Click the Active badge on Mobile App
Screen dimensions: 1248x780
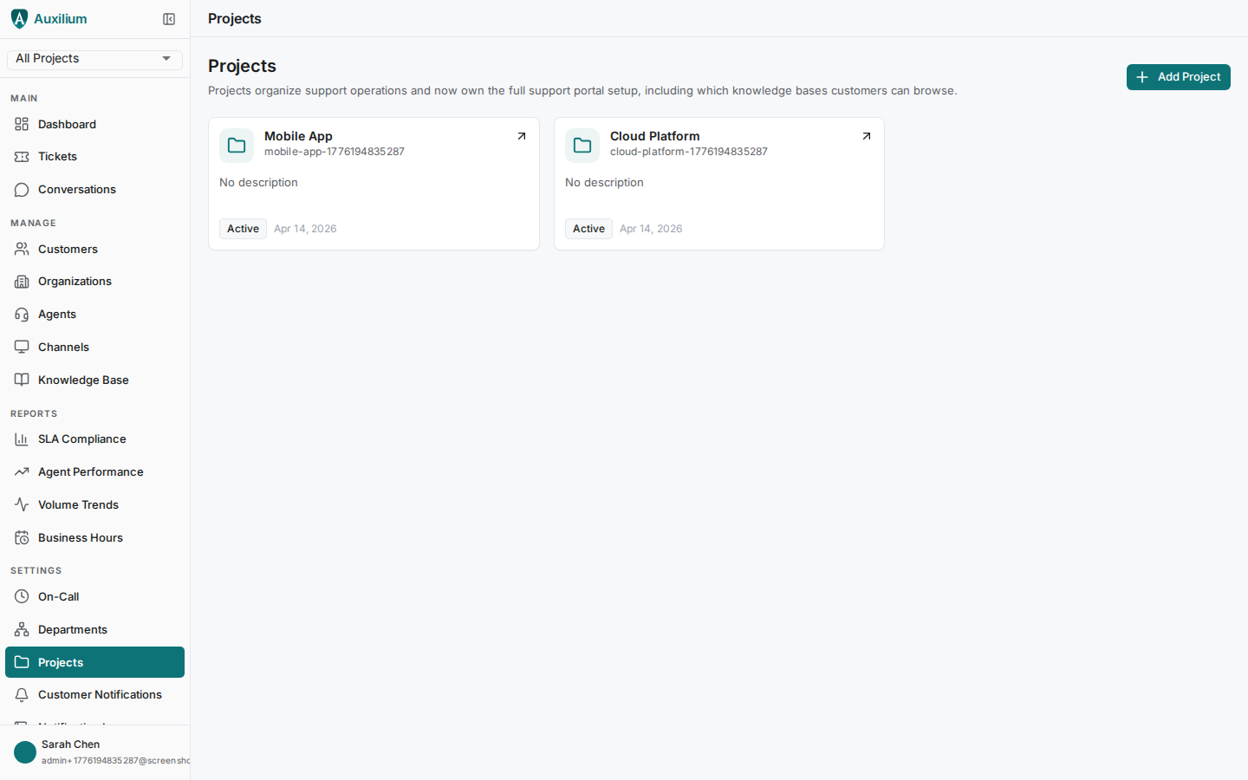point(243,228)
